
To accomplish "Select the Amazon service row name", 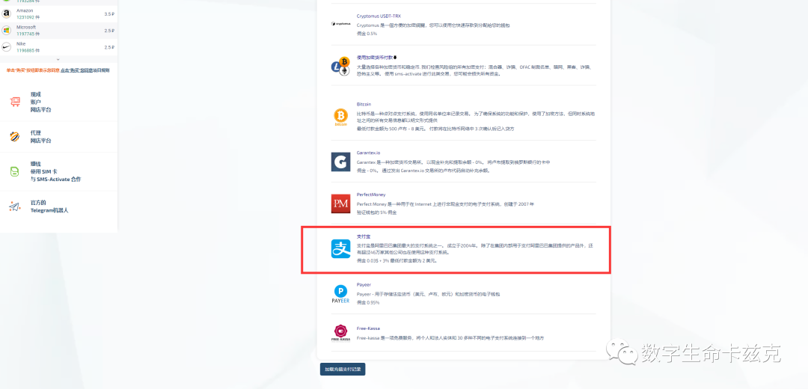I will click(x=24, y=10).
